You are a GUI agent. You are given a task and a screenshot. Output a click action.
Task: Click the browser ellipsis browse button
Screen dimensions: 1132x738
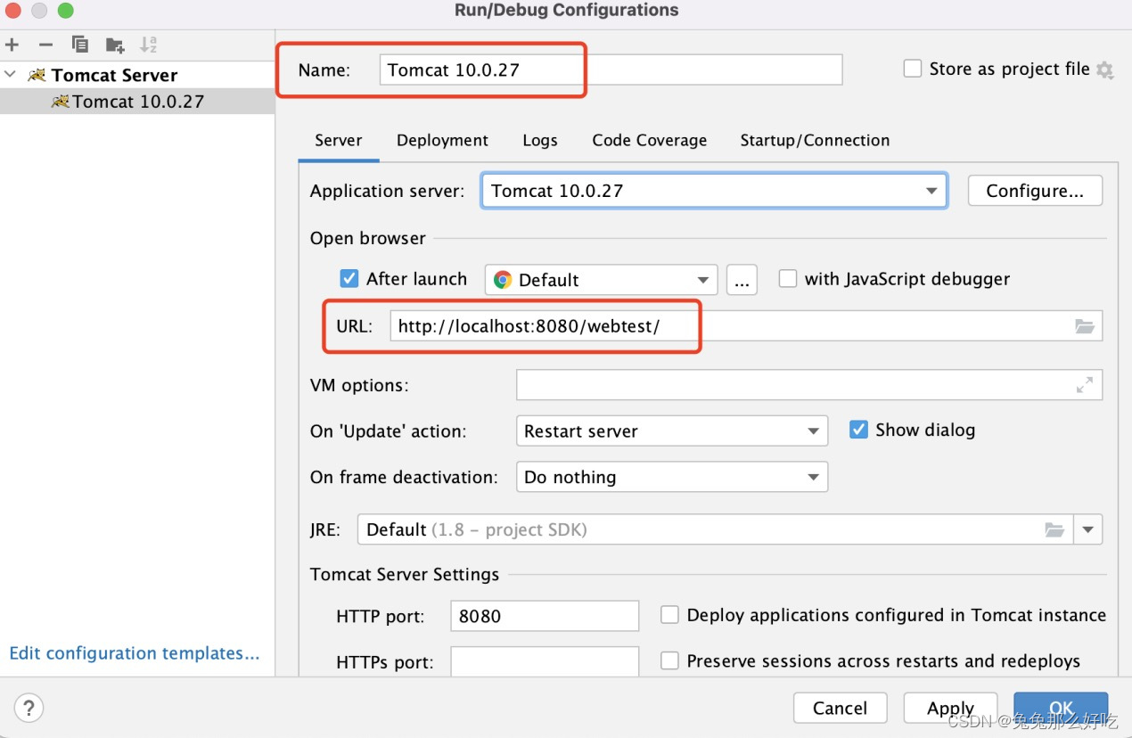point(742,280)
